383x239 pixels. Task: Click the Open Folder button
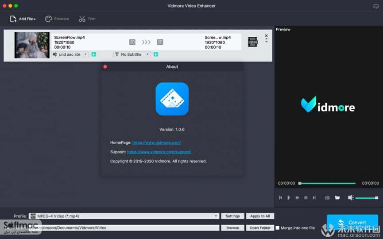click(260, 228)
